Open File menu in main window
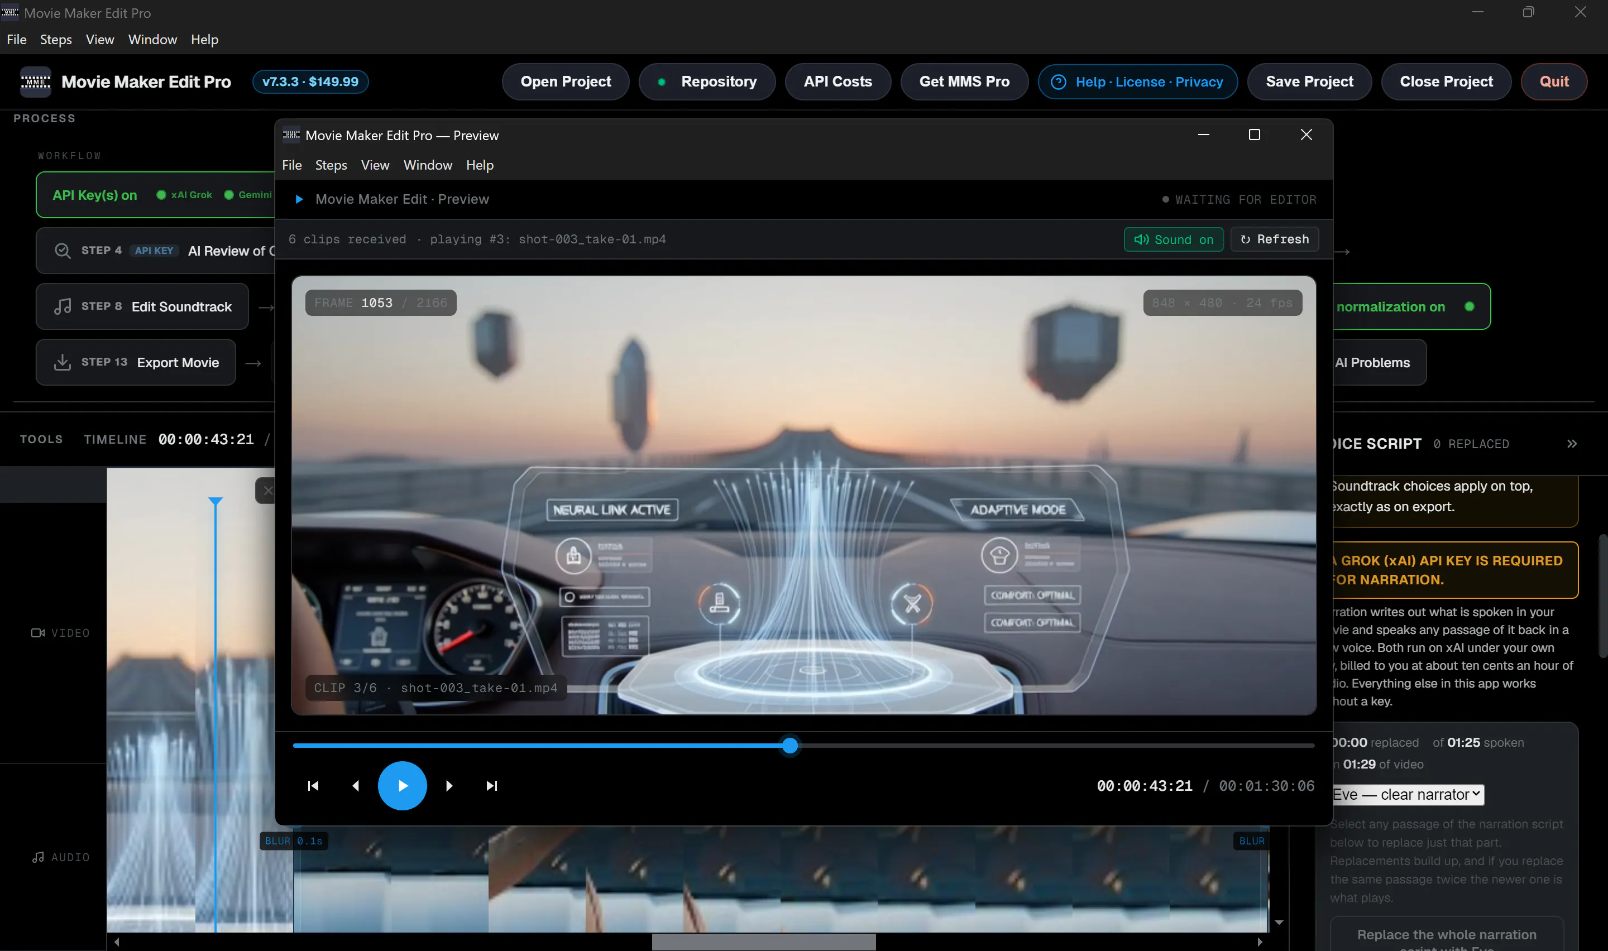The height and width of the screenshot is (951, 1608). (17, 39)
